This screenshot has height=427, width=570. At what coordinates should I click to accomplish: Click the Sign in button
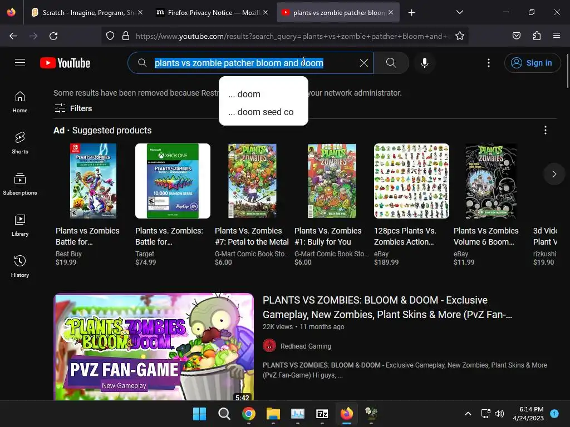click(532, 63)
